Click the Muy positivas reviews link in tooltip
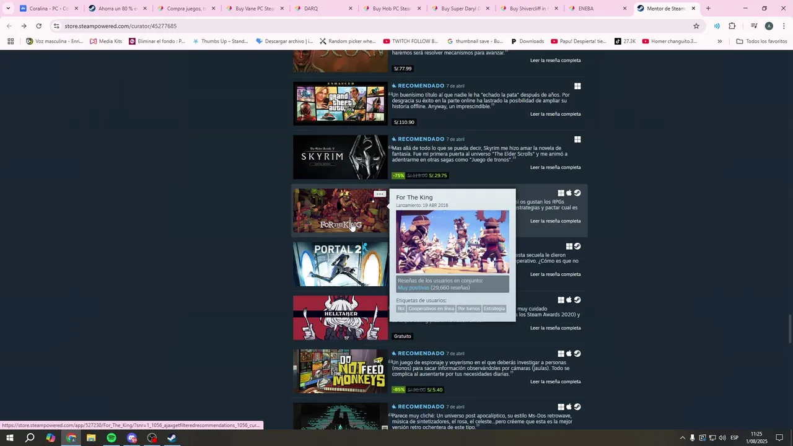Screen dimensions: 793x446 coord(413,288)
